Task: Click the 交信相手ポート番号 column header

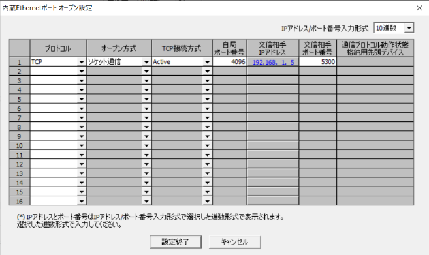Action: 317,48
